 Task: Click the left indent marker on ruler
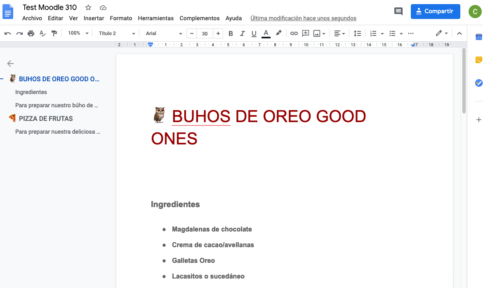tap(150, 45)
